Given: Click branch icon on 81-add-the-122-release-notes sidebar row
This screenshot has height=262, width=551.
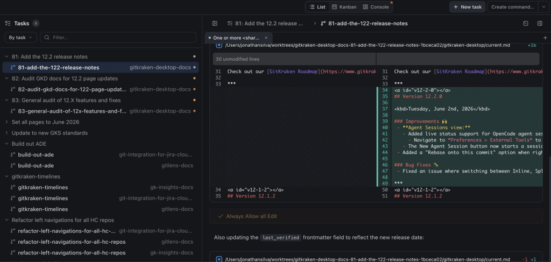Looking at the screenshot, I should tap(13, 67).
